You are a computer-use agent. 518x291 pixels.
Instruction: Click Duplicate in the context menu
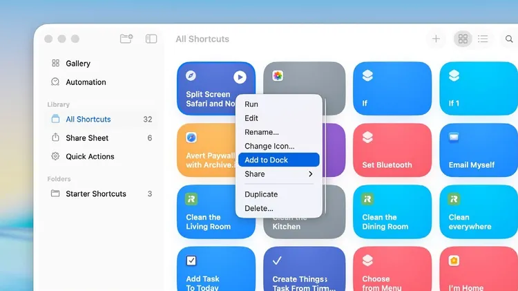point(261,195)
